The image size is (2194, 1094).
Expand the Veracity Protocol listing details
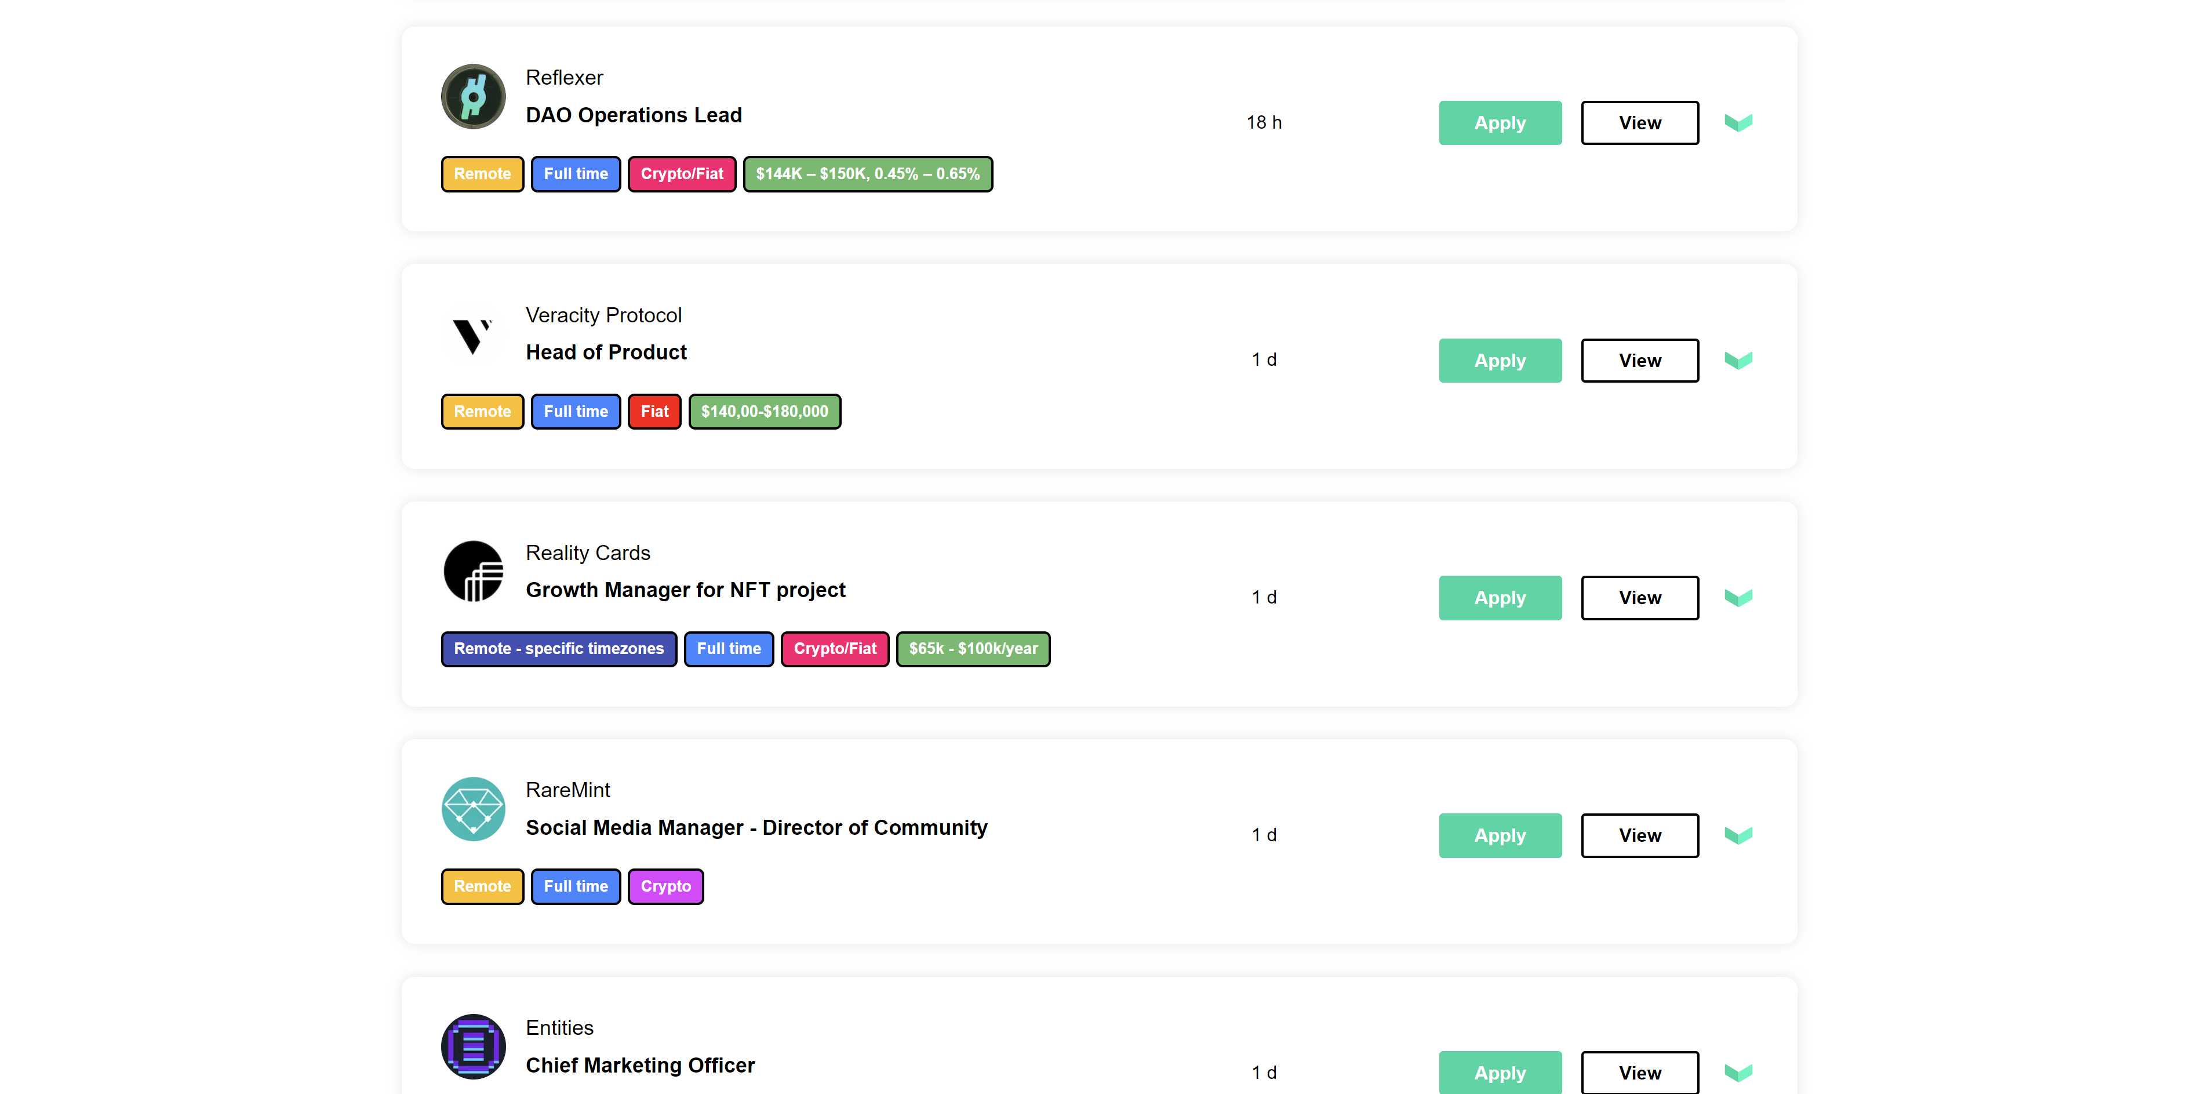(x=1738, y=359)
